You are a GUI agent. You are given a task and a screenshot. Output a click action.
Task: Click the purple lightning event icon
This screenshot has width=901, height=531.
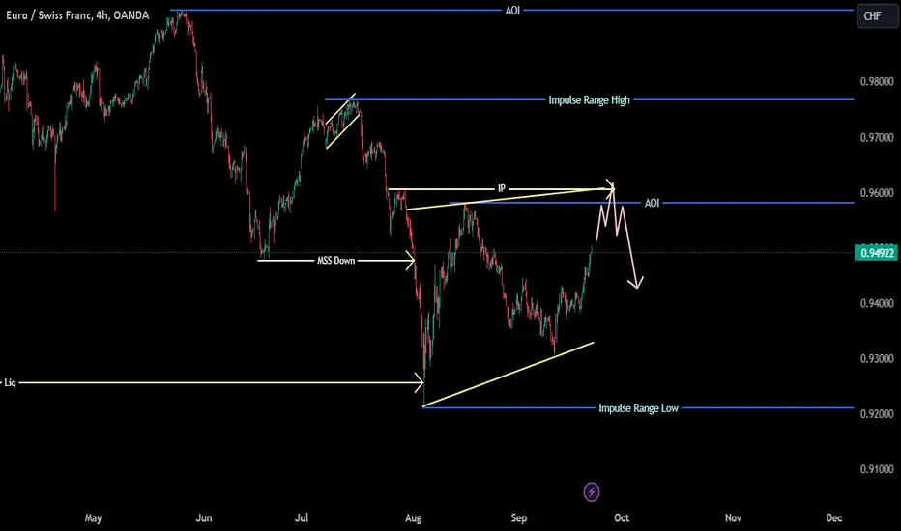point(592,492)
